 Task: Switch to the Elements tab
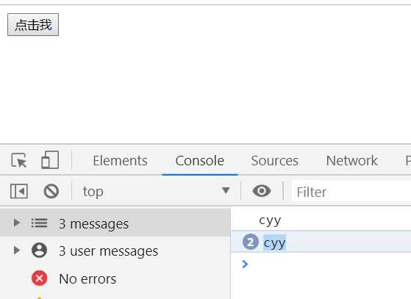pyautogui.click(x=121, y=160)
